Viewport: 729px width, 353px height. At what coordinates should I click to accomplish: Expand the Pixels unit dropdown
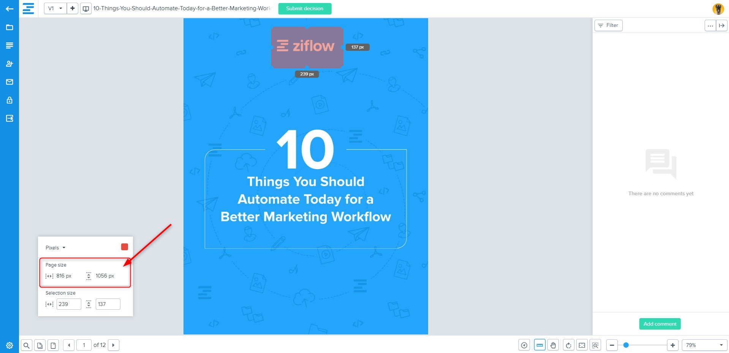55,248
